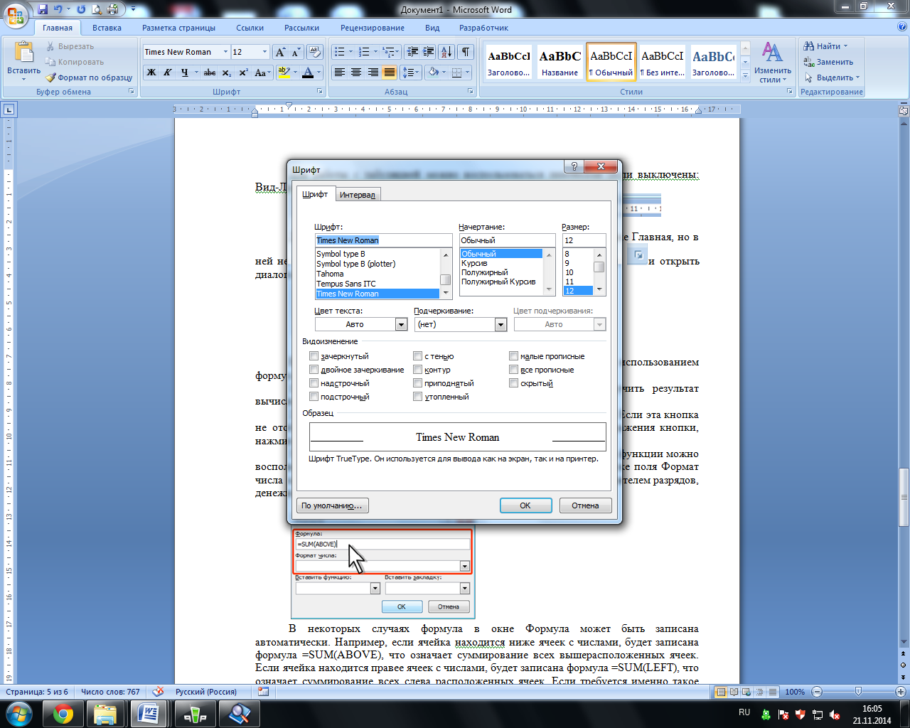Toggle the с тенью checkbox
Image resolution: width=910 pixels, height=728 pixels.
click(417, 356)
